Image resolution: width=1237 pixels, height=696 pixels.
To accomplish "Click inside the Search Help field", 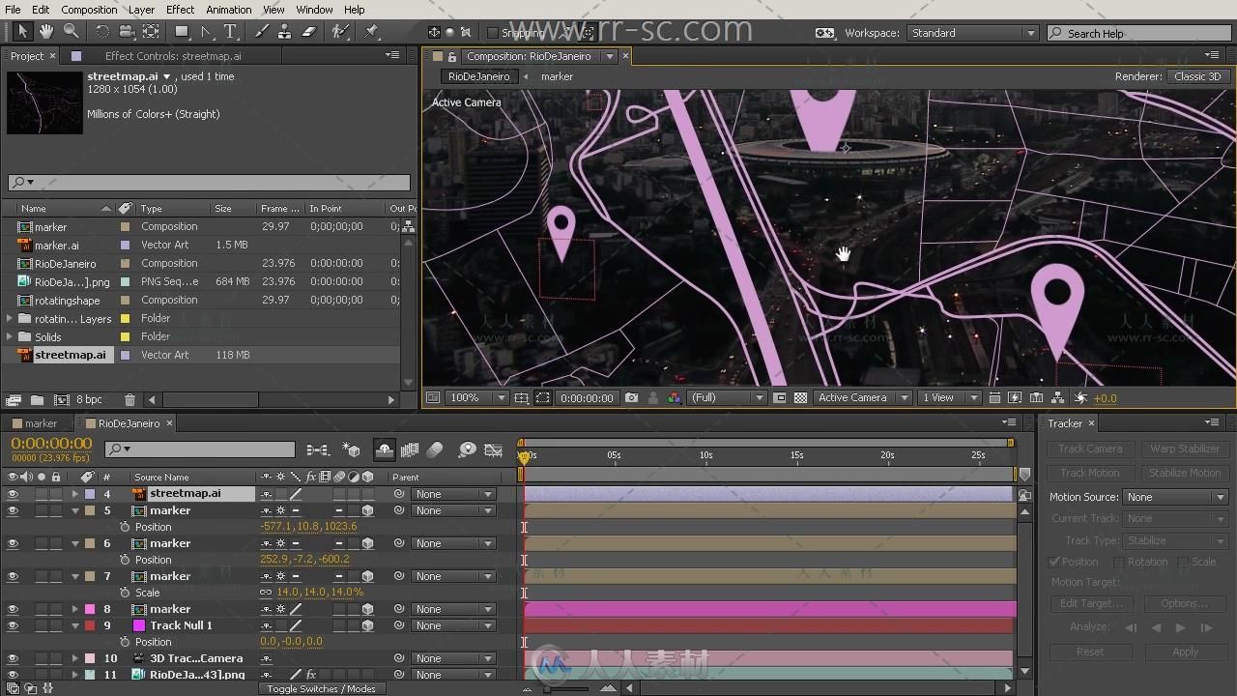I will 1140,33.
